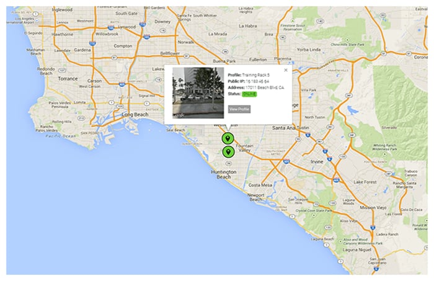Click the 'Lake Forest' map label
The image size is (434, 281).
coord(365,182)
